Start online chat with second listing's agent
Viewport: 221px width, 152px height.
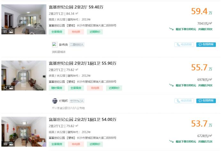coord(206,101)
